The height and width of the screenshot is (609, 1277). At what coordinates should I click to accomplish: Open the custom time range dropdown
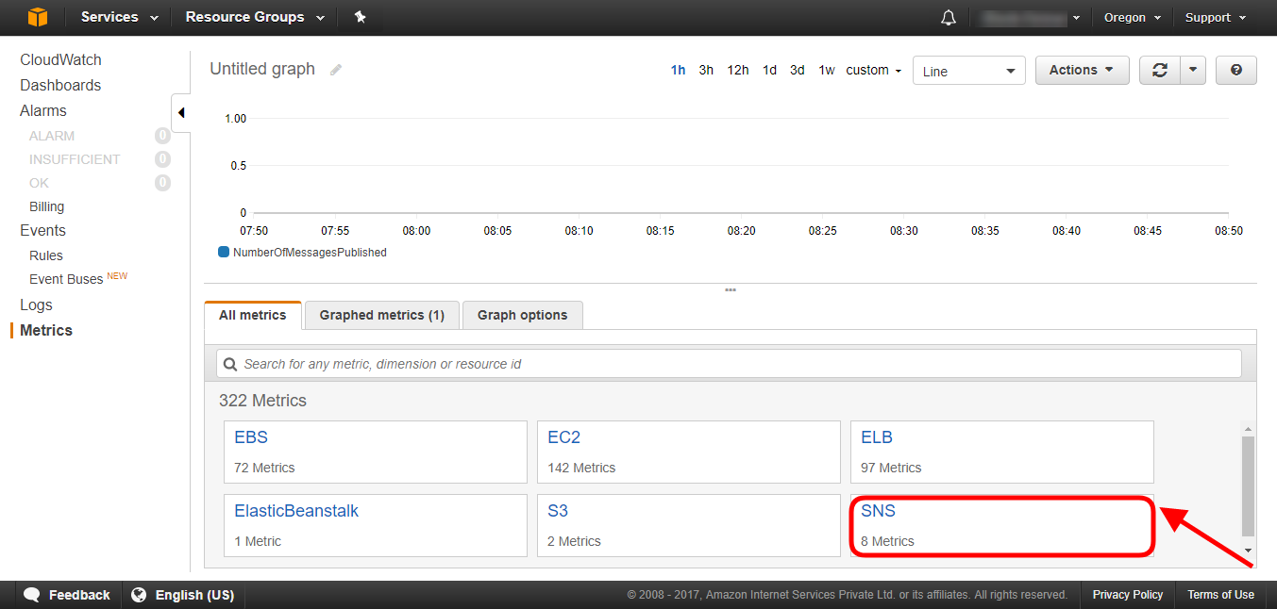coord(873,70)
